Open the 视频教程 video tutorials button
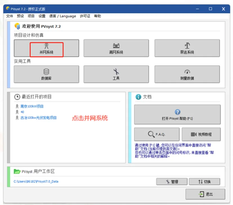Image resolution: width=233 pixels, height=205 pixels. [x=201, y=134]
